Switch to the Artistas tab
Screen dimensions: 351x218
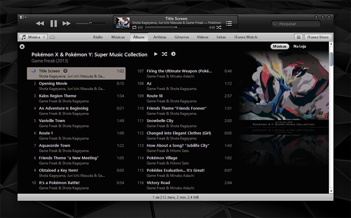coord(160,37)
